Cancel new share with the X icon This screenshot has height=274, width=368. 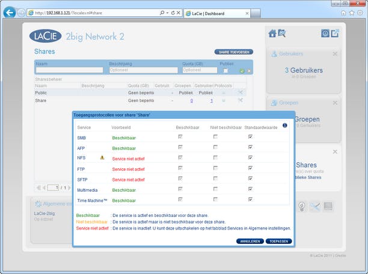[x=249, y=71]
